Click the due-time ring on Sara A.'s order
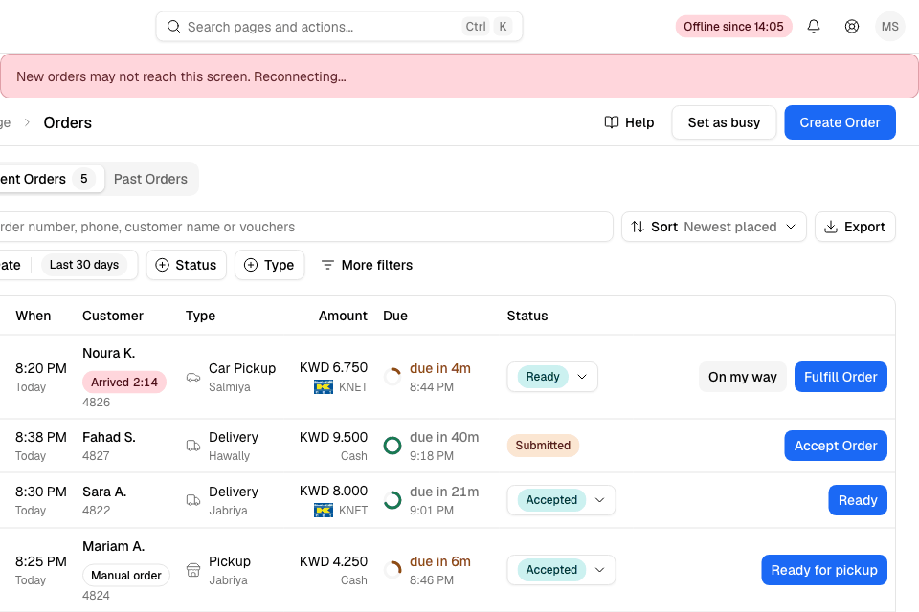This screenshot has width=919, height=612. [392, 500]
